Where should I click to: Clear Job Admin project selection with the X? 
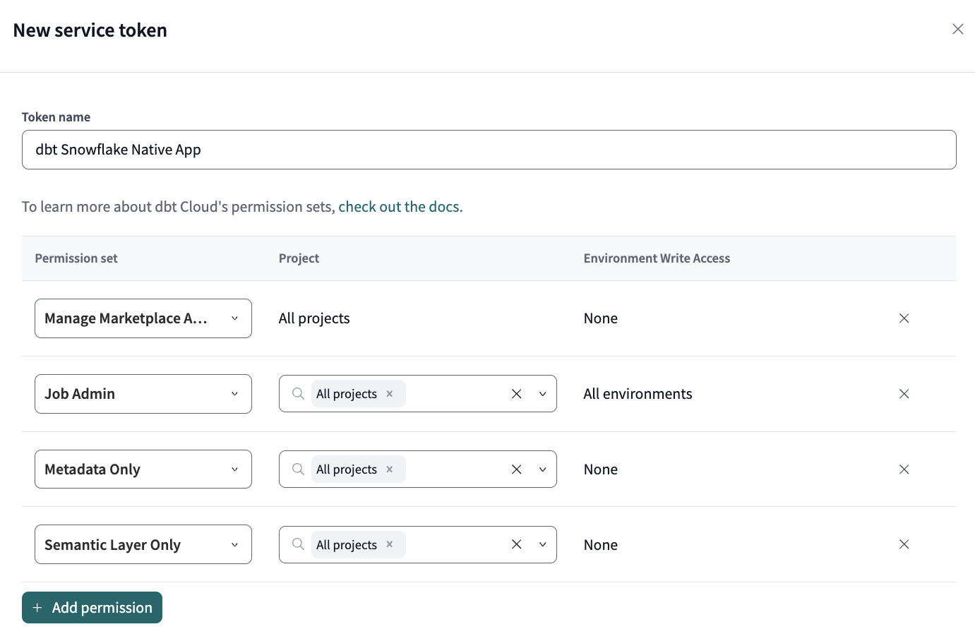click(516, 393)
